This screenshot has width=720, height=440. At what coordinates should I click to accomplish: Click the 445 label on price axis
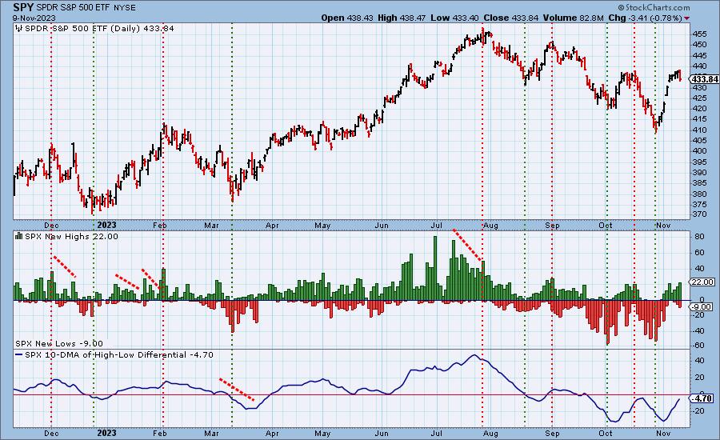700,55
